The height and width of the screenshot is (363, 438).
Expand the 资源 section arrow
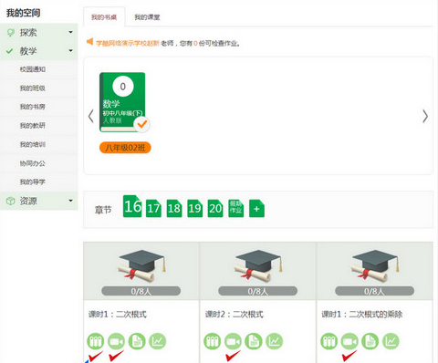tap(70, 201)
